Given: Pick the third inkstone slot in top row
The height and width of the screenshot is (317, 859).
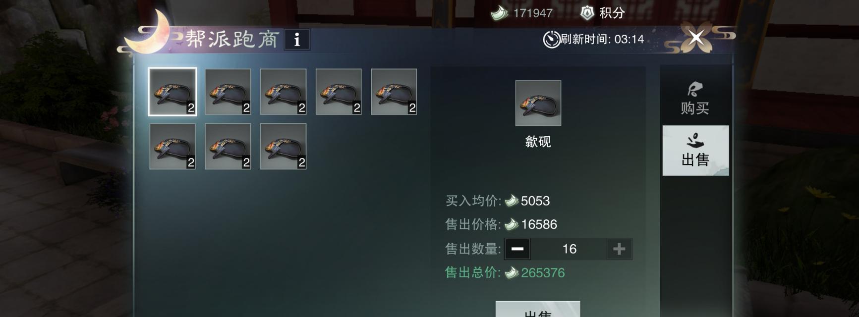Looking at the screenshot, I should (x=284, y=92).
